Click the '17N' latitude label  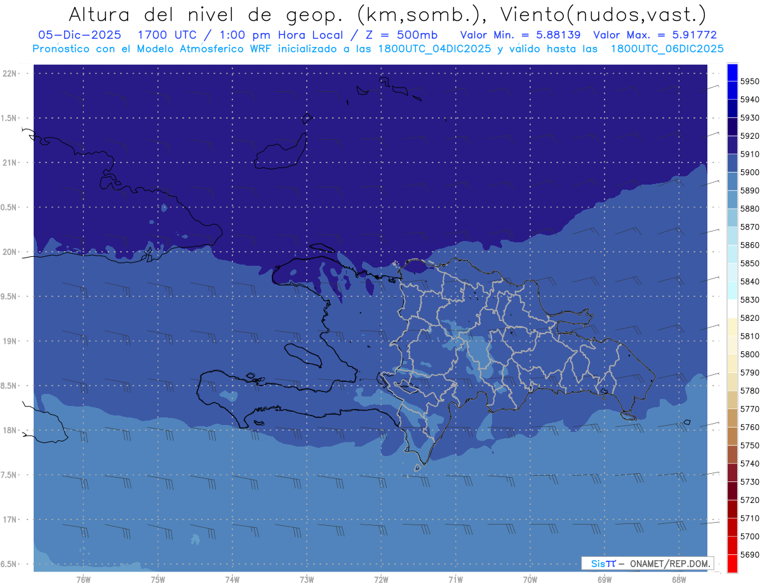(10, 519)
